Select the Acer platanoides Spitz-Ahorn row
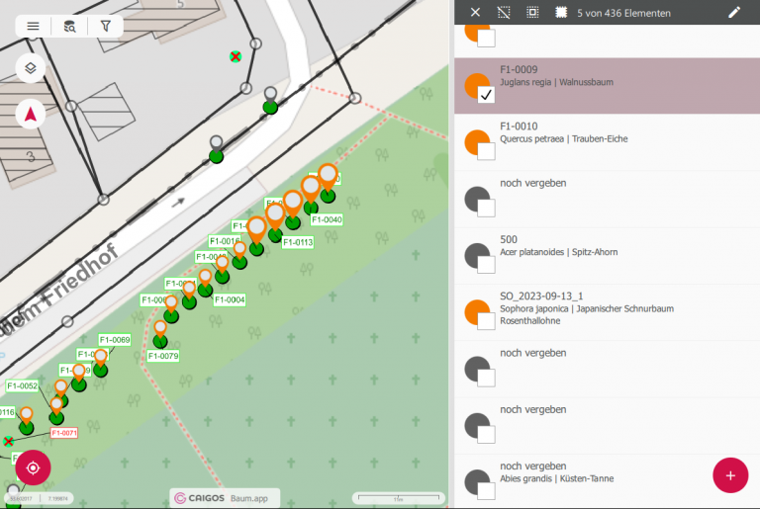The height and width of the screenshot is (509, 760). pos(607,256)
